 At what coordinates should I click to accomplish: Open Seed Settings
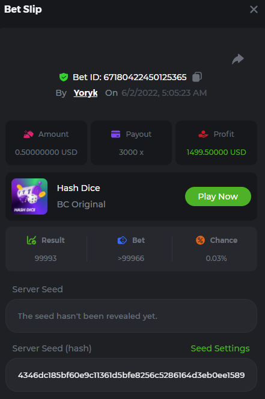pyautogui.click(x=220, y=348)
